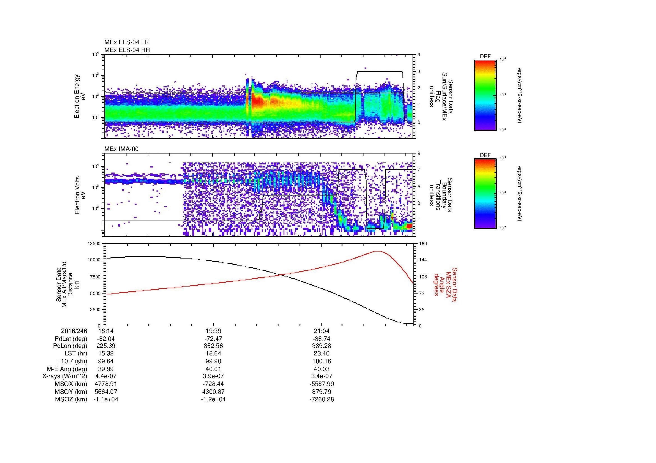
Task: Click the PdLon value '225.39'
Action: [106, 346]
